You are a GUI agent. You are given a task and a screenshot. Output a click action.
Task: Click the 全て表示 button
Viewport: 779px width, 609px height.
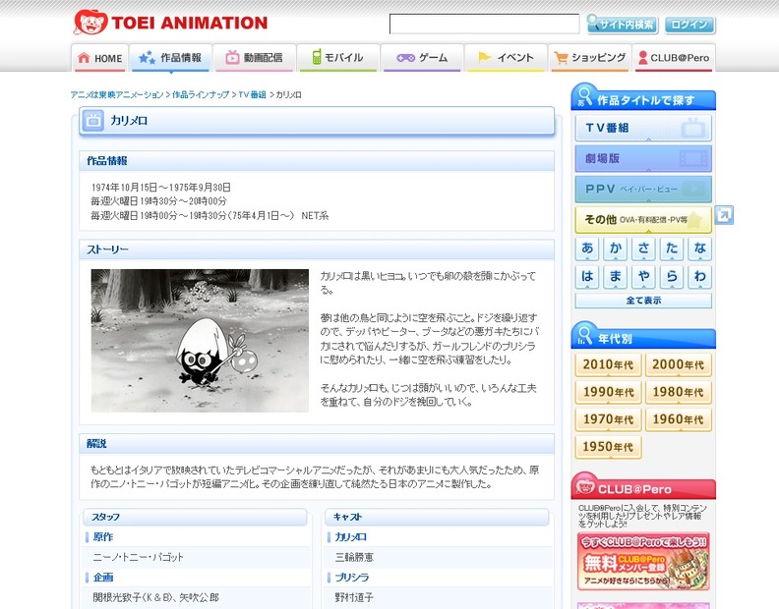click(643, 301)
